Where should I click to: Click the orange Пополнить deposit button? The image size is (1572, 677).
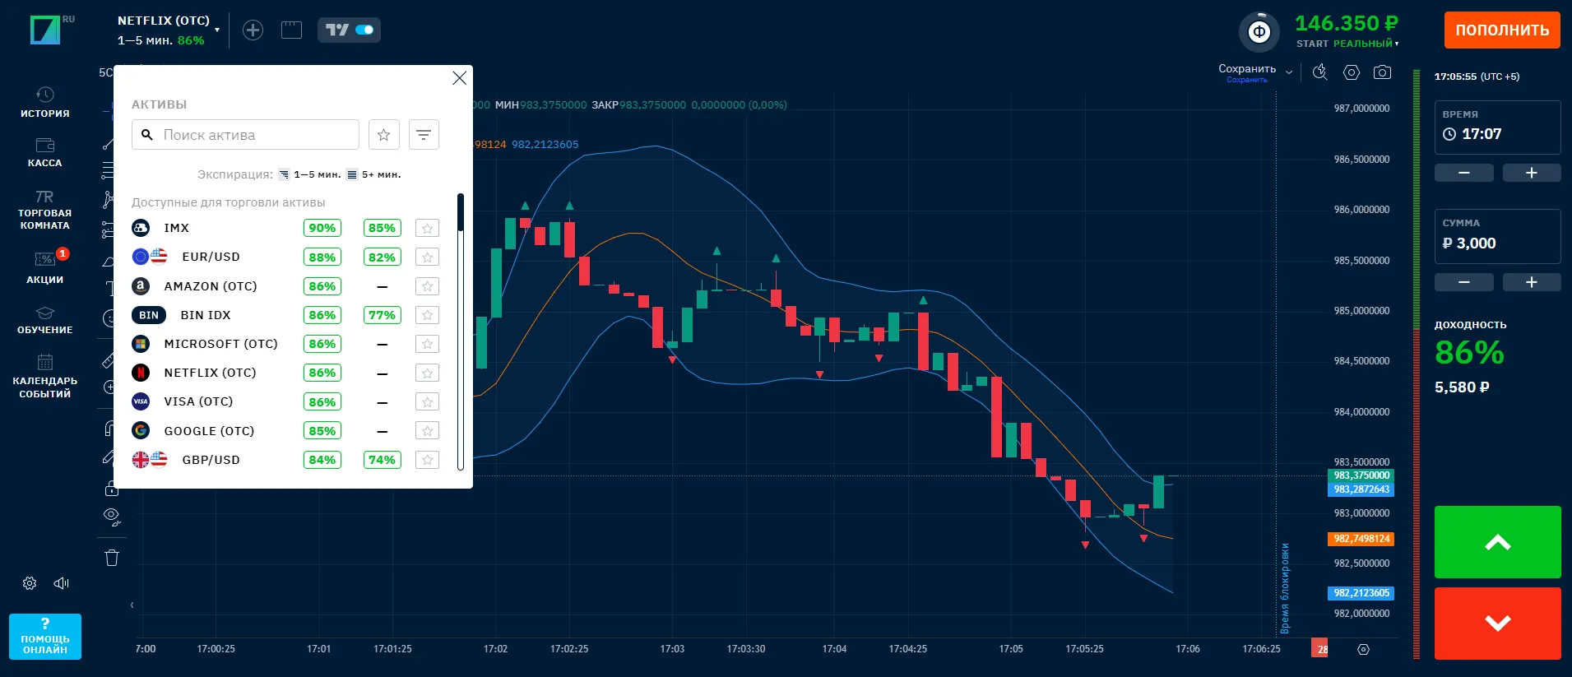pos(1501,30)
